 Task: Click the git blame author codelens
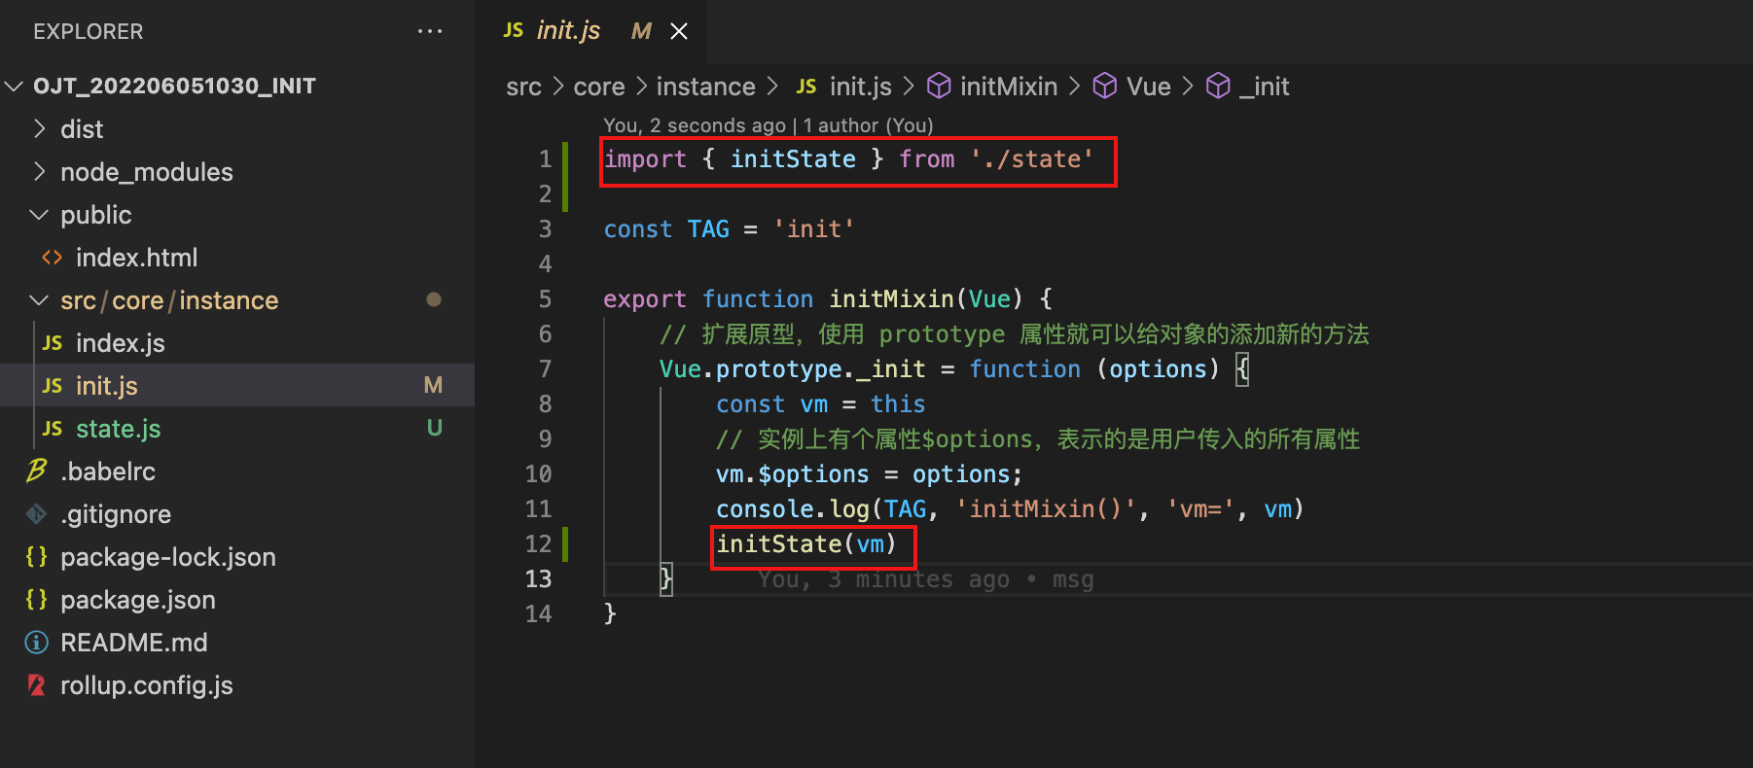click(x=768, y=125)
